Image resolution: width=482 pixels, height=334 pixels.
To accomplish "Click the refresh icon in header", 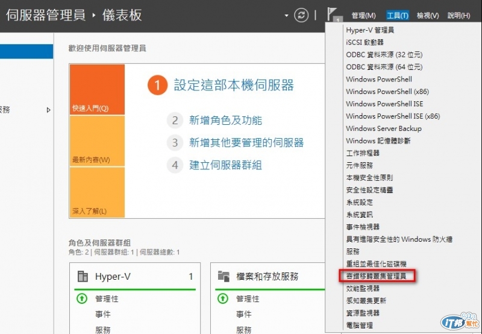I will point(301,15).
